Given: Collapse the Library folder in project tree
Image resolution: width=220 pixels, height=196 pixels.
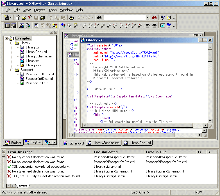Looking at the screenshot, I should coord(12,43).
